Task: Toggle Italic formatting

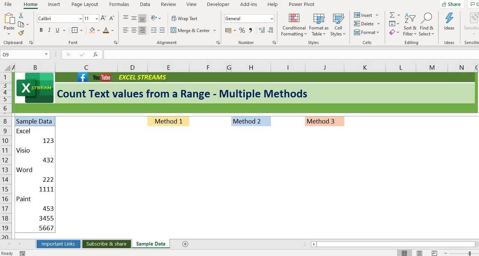Action: (x=49, y=30)
